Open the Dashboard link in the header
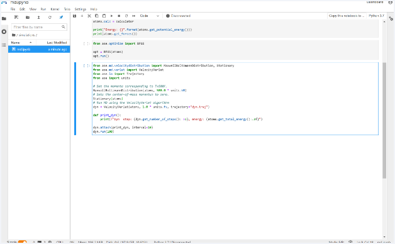The width and height of the screenshot is (395, 244). [375, 3]
